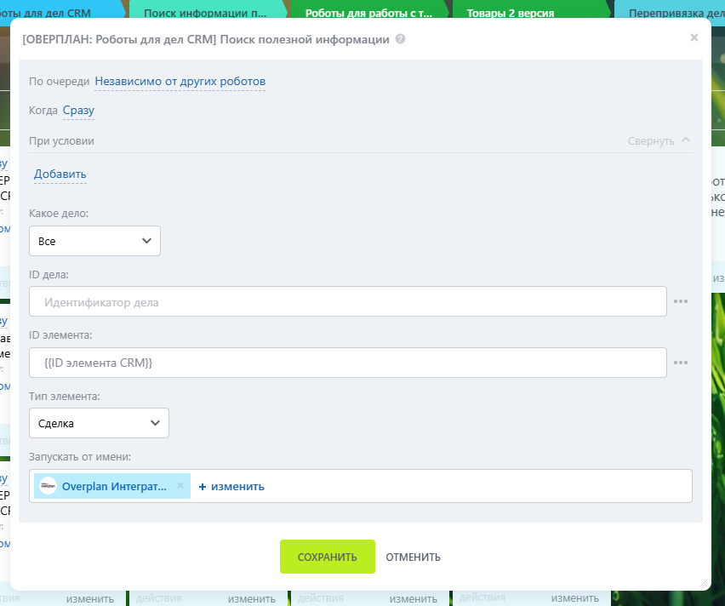Click Добавить to add a condition
This screenshot has width=725, height=606.
[x=60, y=174]
